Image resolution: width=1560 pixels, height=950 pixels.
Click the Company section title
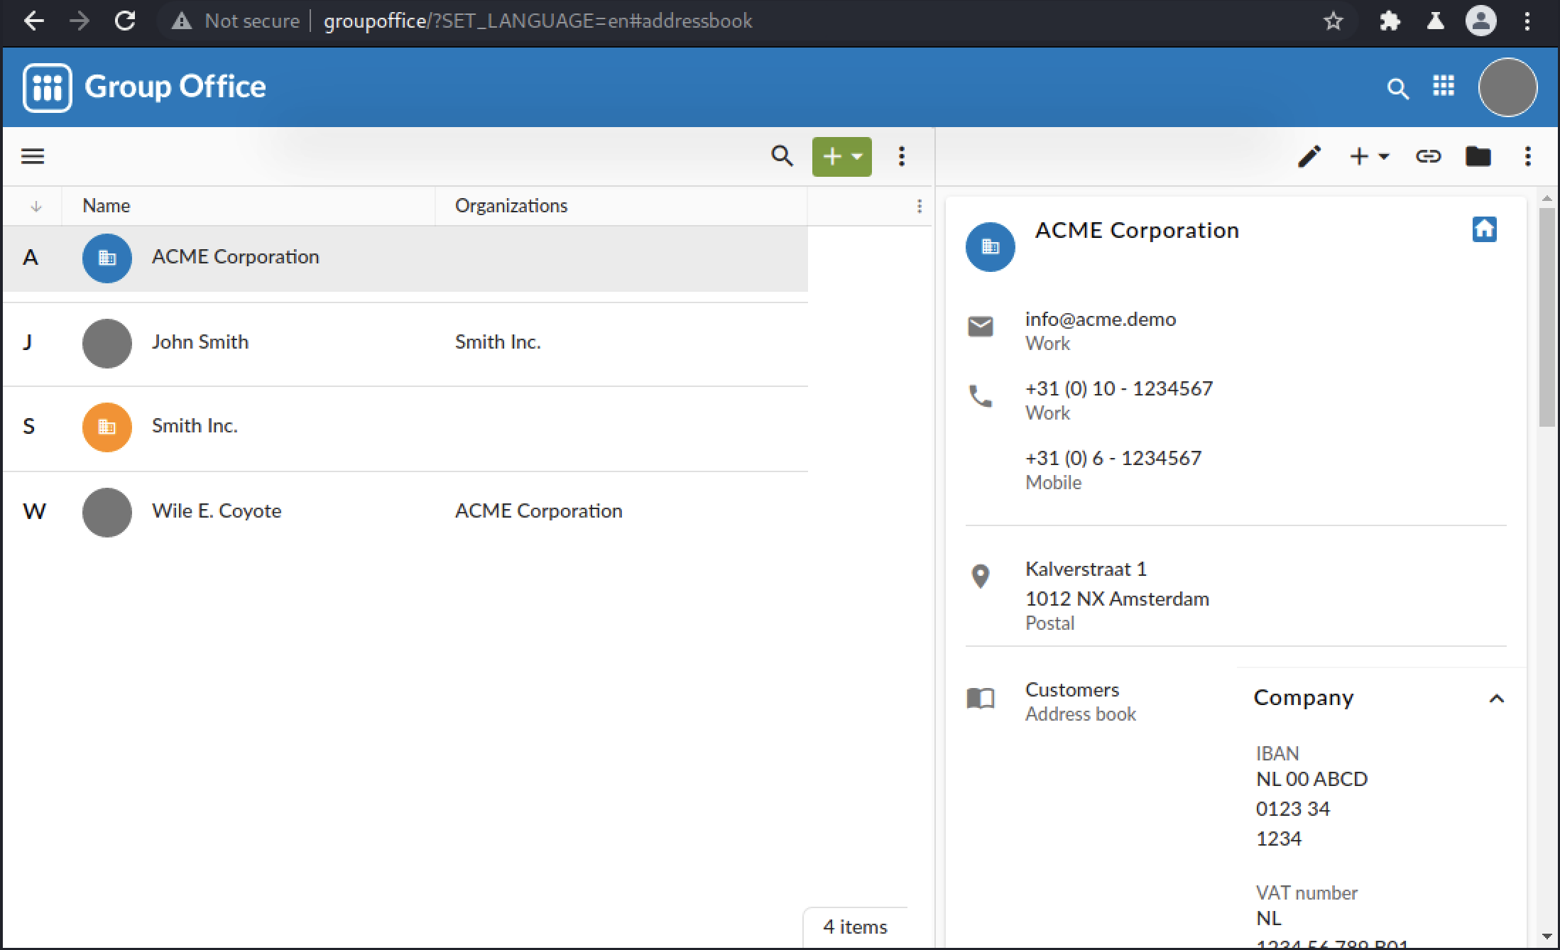[x=1304, y=698]
